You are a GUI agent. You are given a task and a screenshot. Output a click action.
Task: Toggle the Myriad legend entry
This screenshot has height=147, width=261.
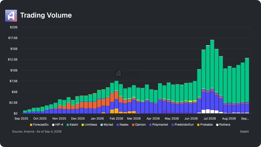[107, 125]
